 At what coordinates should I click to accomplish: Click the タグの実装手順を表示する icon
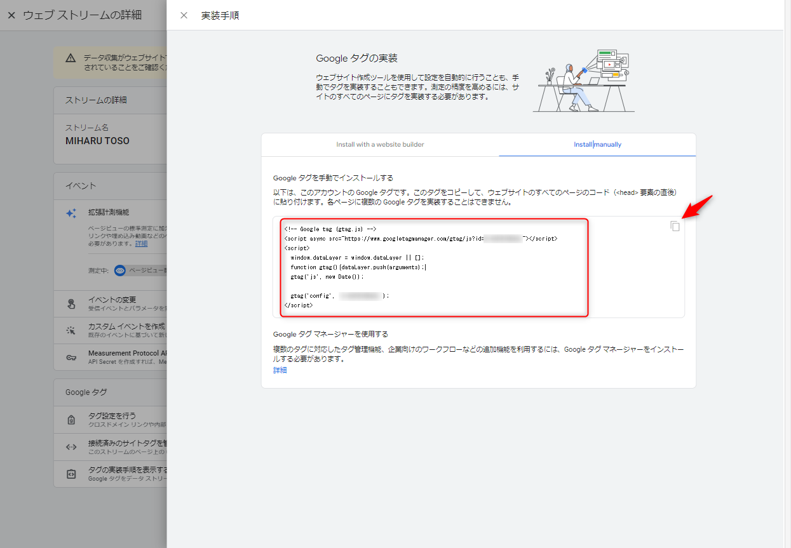tap(72, 474)
